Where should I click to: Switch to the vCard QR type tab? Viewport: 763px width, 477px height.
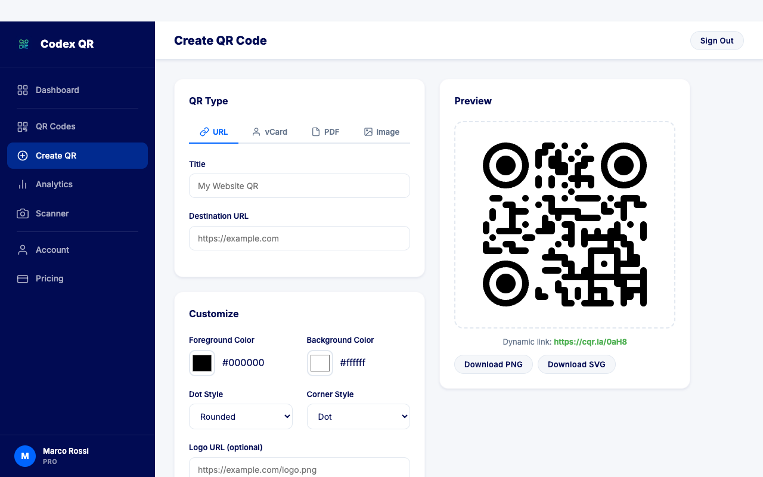coord(269,132)
